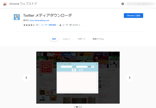Open the ユーザー補助機能 category link
The width and height of the screenshot is (156, 108).
(49, 25)
